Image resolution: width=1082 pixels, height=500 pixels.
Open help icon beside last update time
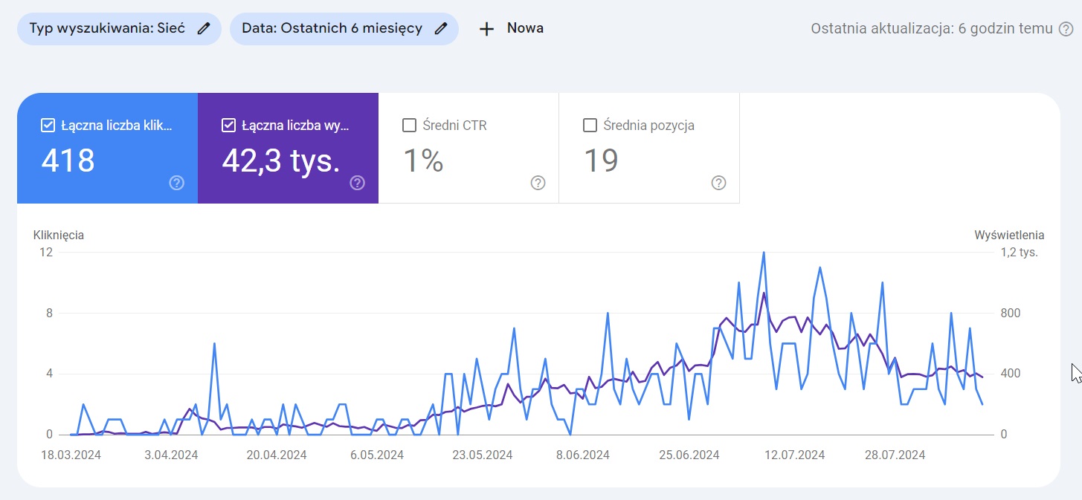click(x=1066, y=29)
